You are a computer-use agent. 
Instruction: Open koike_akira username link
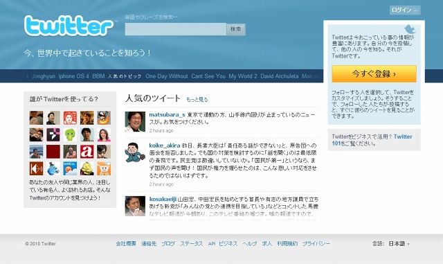pos(165,146)
